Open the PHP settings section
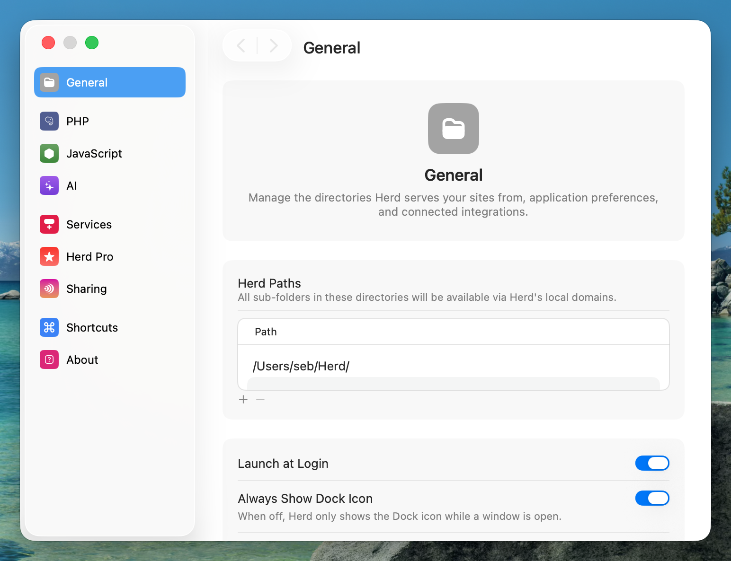731x561 pixels. [x=78, y=122]
